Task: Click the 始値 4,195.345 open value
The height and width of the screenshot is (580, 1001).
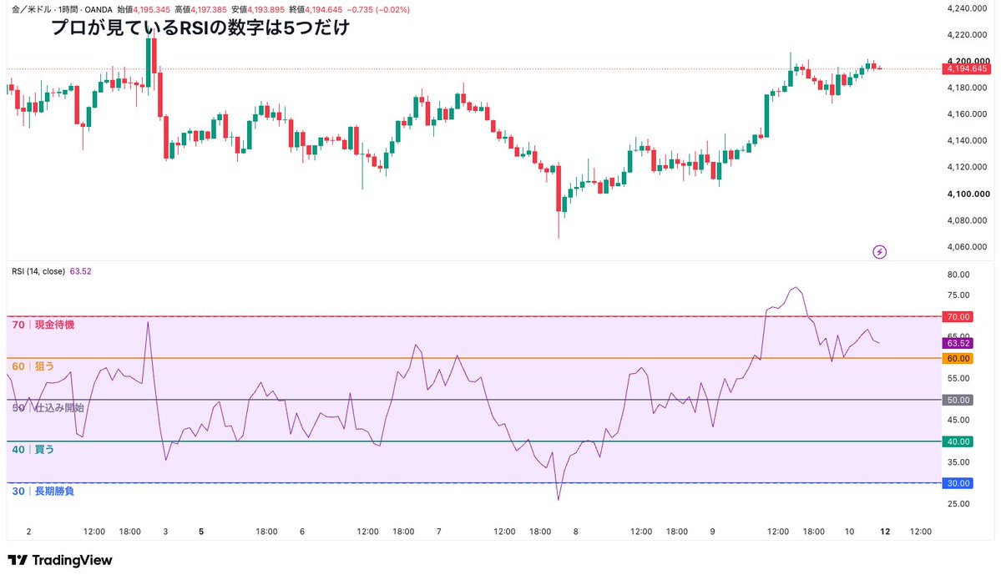Action: pyautogui.click(x=144, y=9)
